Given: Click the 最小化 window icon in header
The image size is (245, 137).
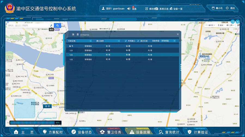Looking at the screenshot, I should pyautogui.click(x=213, y=8).
